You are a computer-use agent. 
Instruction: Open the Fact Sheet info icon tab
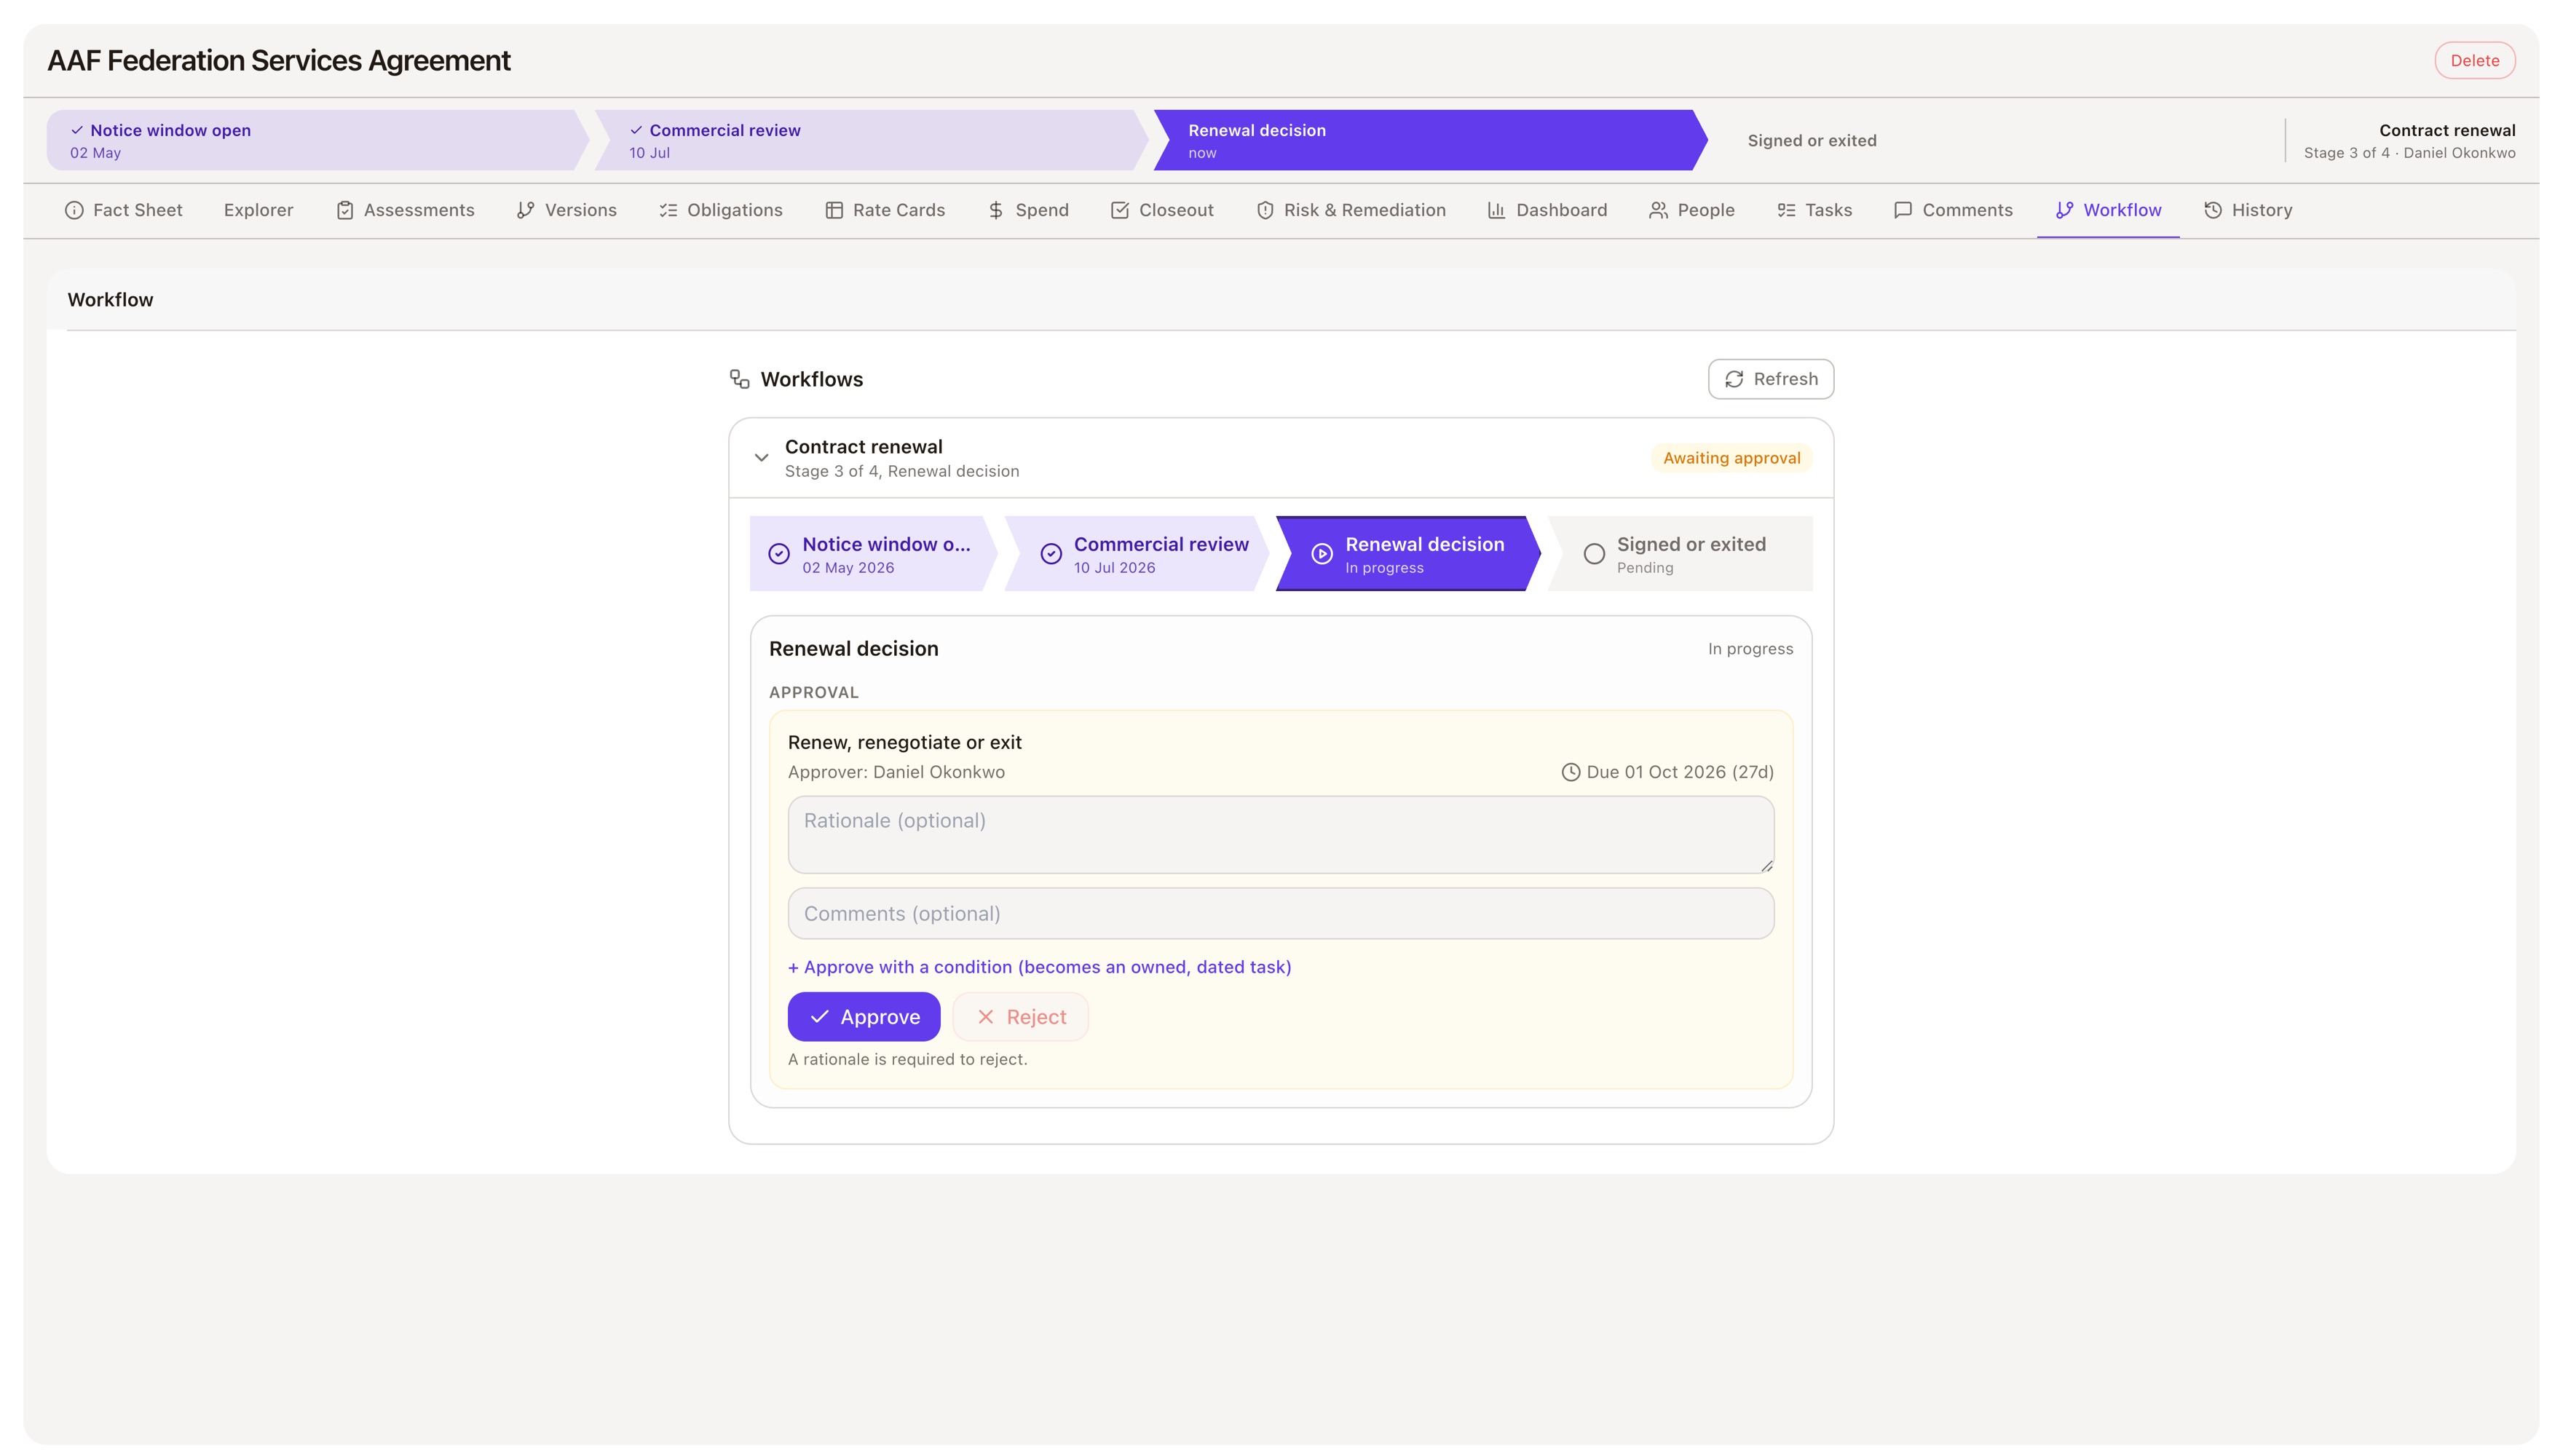[74, 210]
